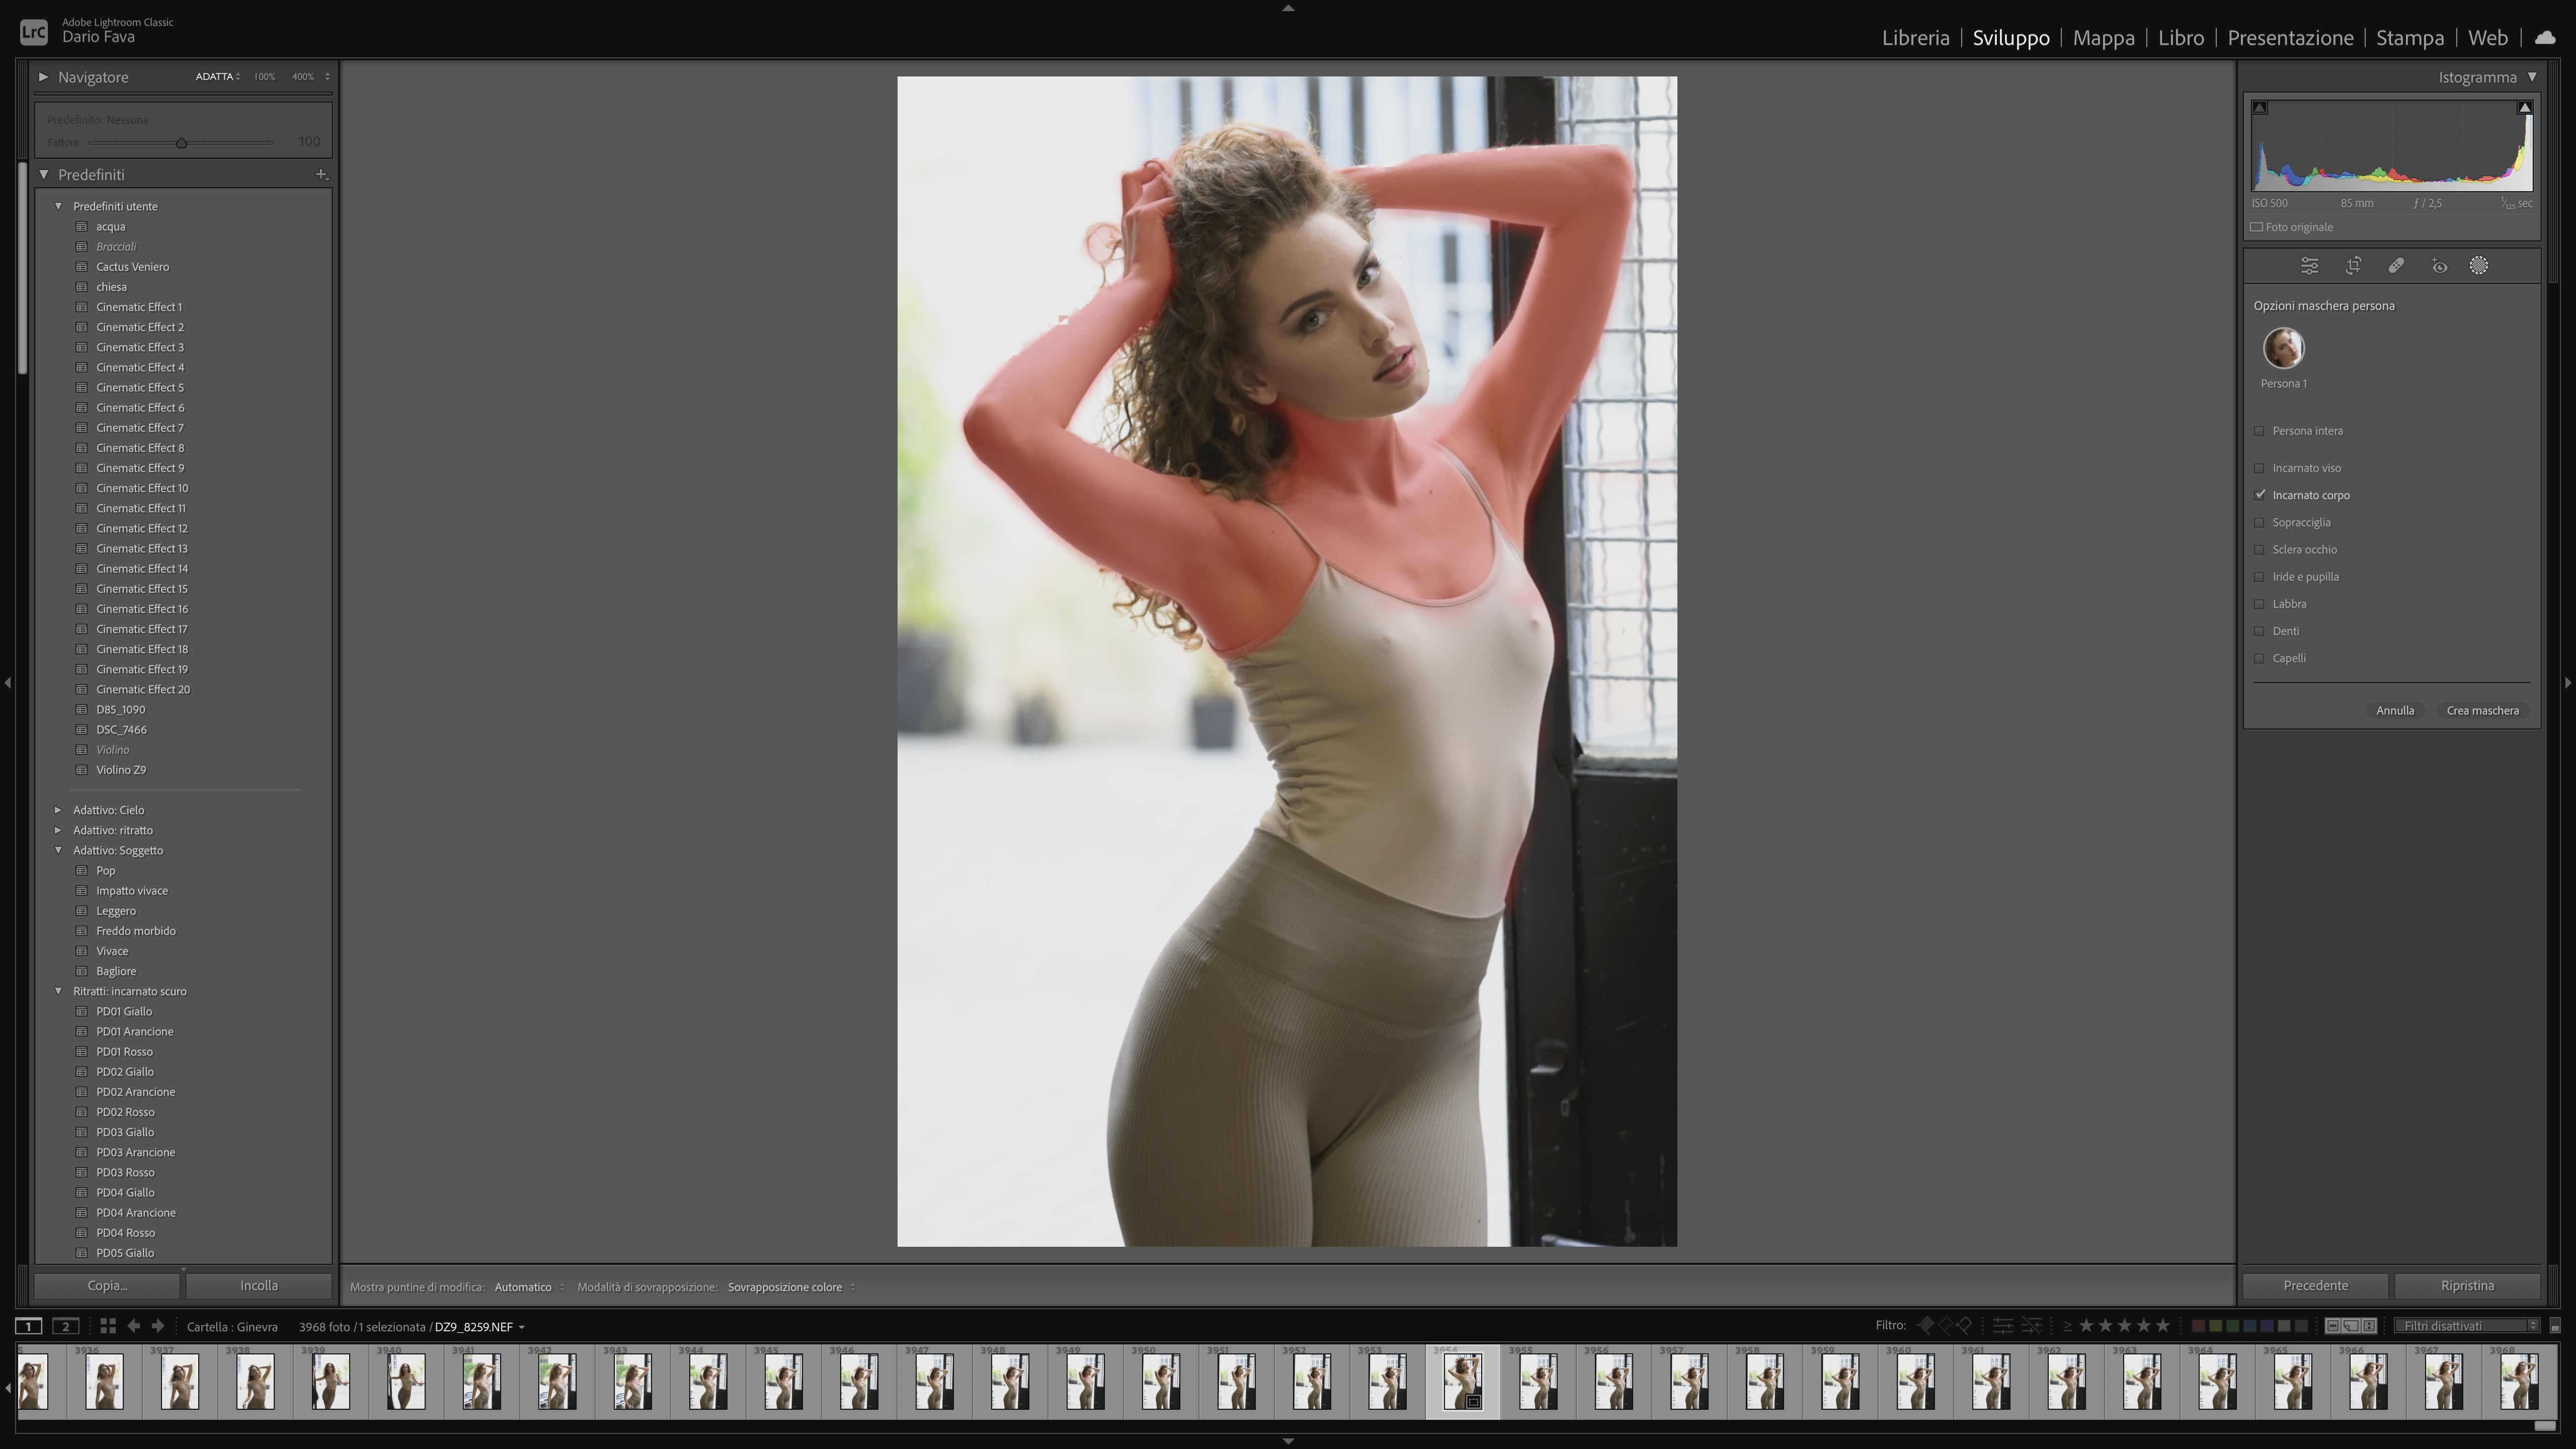This screenshot has height=1449, width=2576.
Task: Go back with the left arrow icon
Action: coord(133,1326)
